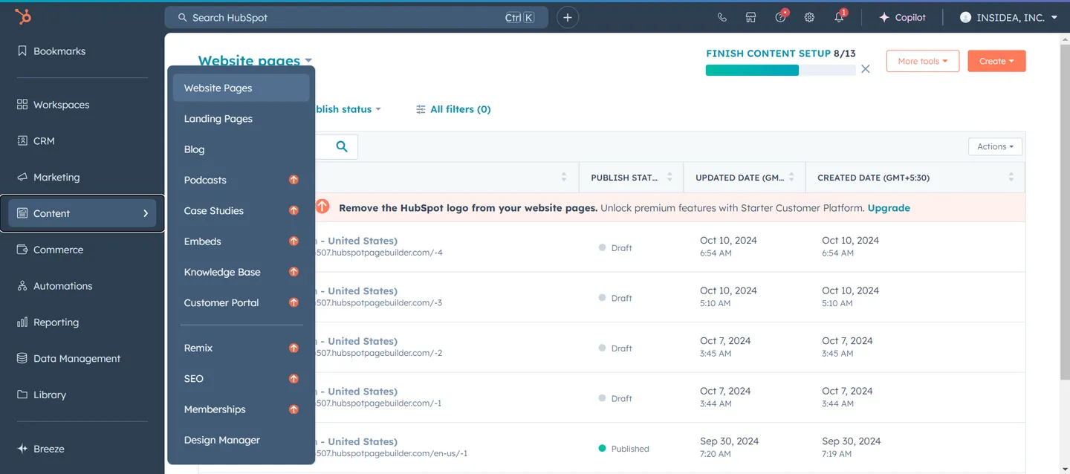1070x474 pixels.
Task: Open the INSIDEA, INC. account menu
Action: (1008, 17)
